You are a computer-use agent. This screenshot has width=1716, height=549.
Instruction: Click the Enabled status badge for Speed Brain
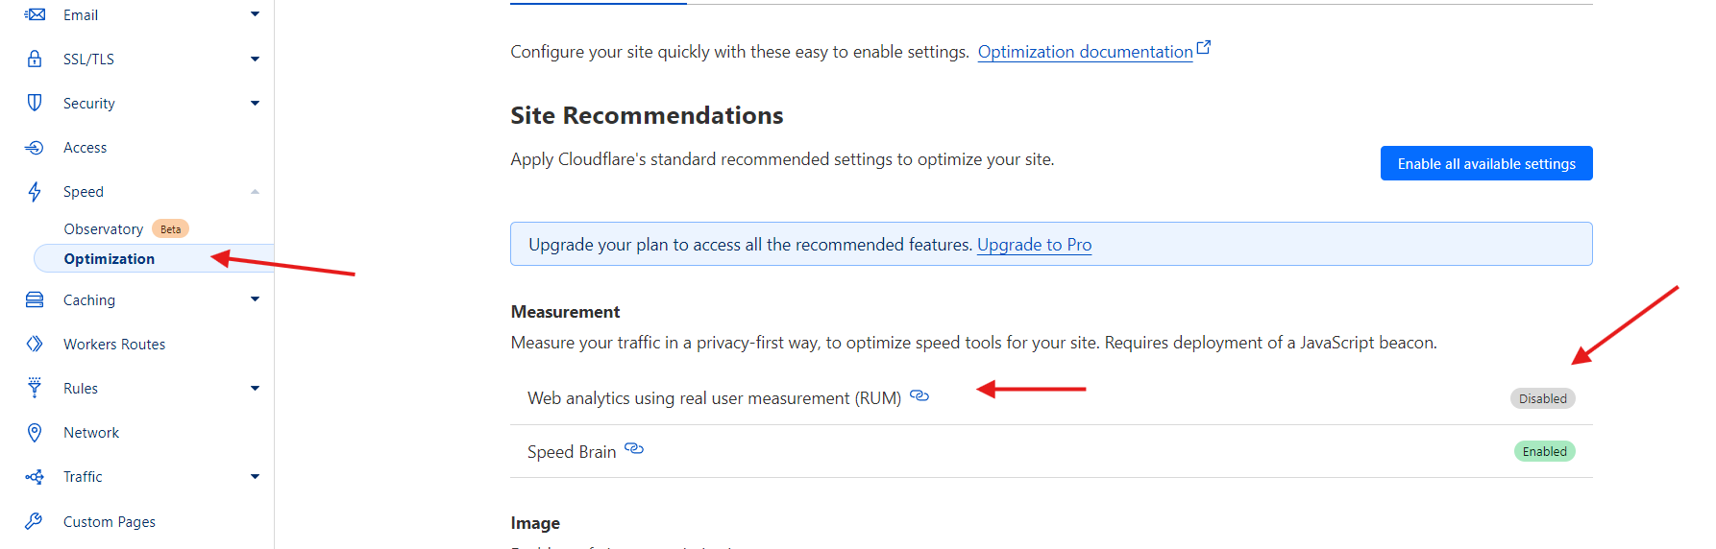[1544, 451]
